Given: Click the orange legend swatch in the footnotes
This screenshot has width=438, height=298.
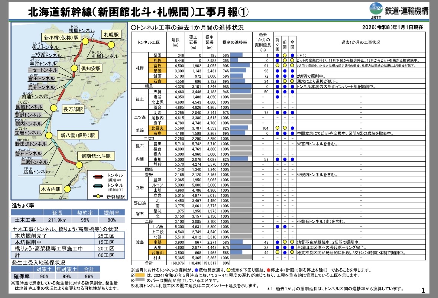Looking at the screenshot, I should [x=140, y=275].
